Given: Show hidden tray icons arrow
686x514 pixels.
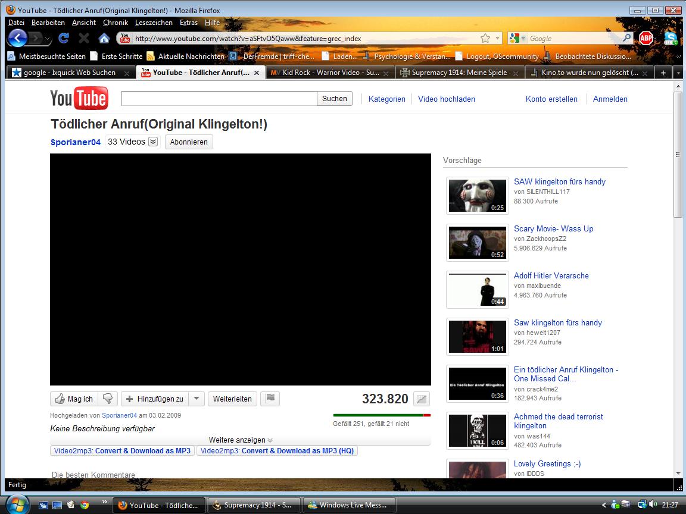Looking at the screenshot, I should [x=604, y=505].
